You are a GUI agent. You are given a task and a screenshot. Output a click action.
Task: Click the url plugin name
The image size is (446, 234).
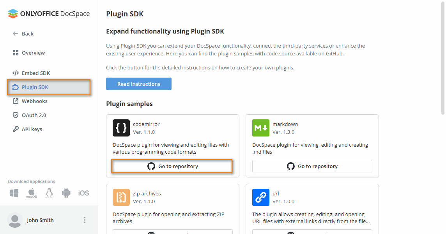[276, 193]
